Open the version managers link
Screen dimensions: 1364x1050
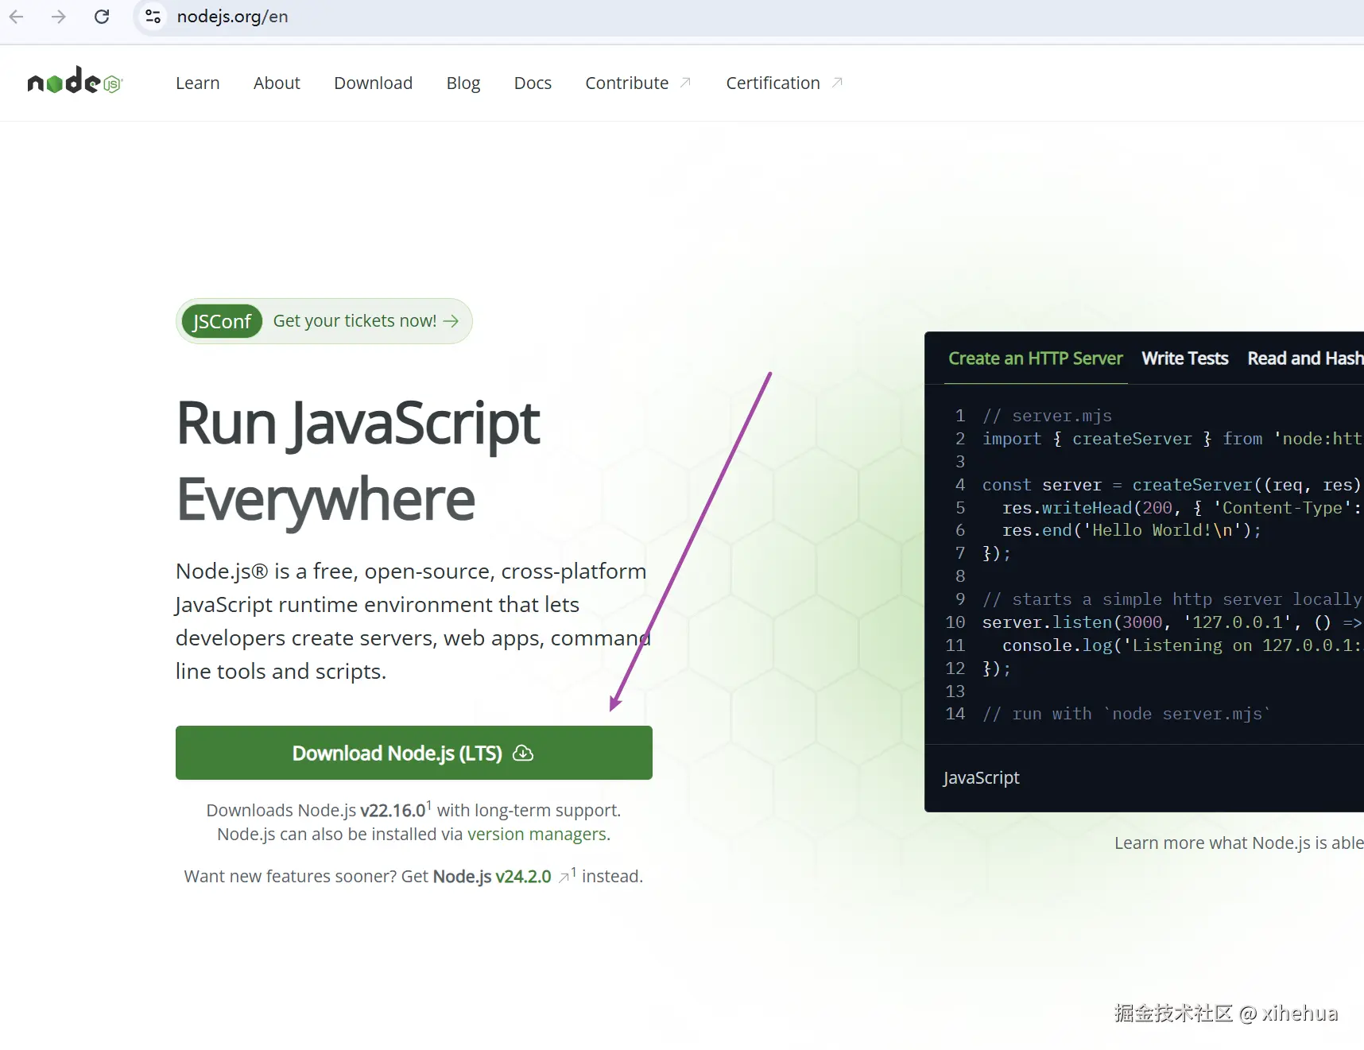click(537, 835)
